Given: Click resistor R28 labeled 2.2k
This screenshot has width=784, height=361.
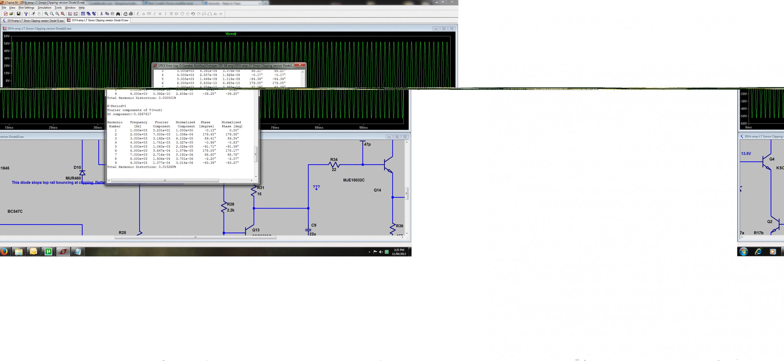Looking at the screenshot, I should tap(224, 207).
